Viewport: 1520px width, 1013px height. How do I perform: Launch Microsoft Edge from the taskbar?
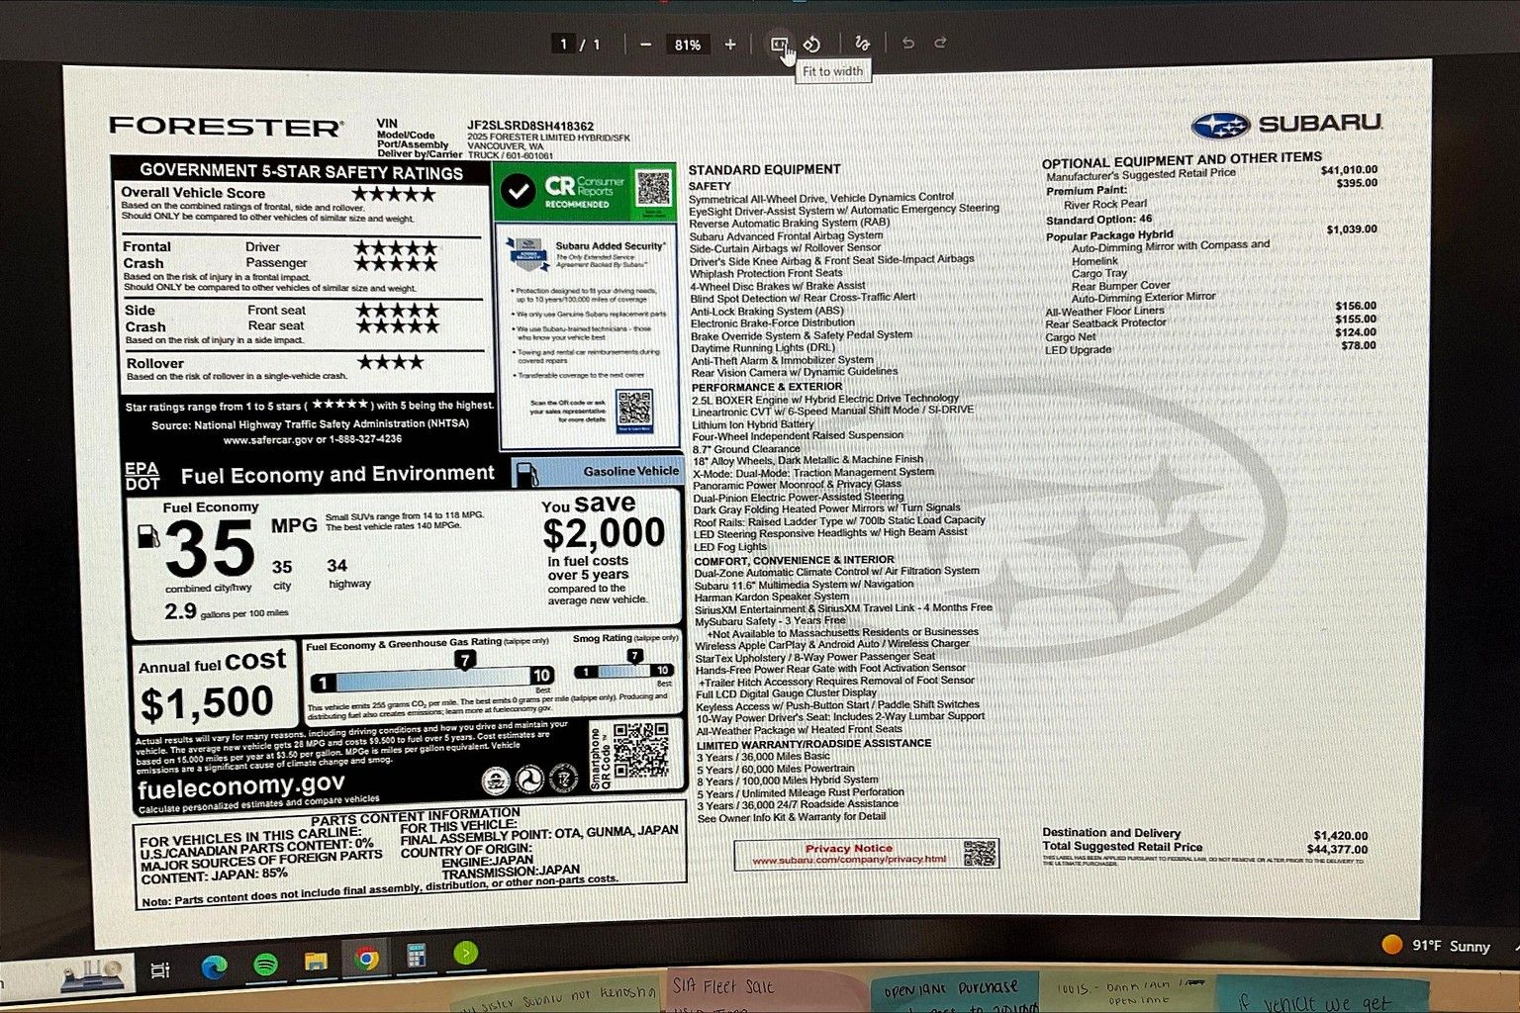[214, 967]
